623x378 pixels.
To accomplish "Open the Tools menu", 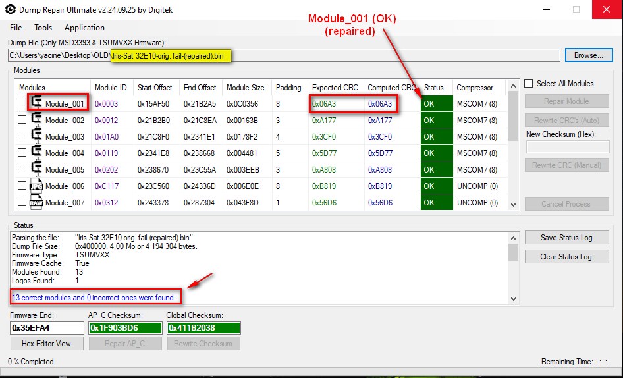I will (x=43, y=28).
